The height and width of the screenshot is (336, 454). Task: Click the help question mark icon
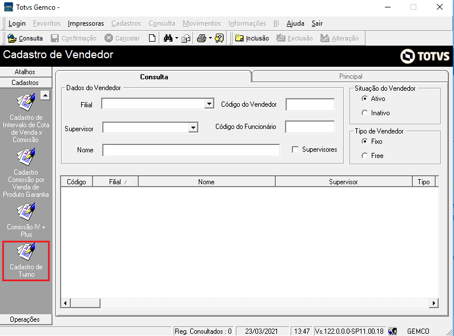click(219, 38)
